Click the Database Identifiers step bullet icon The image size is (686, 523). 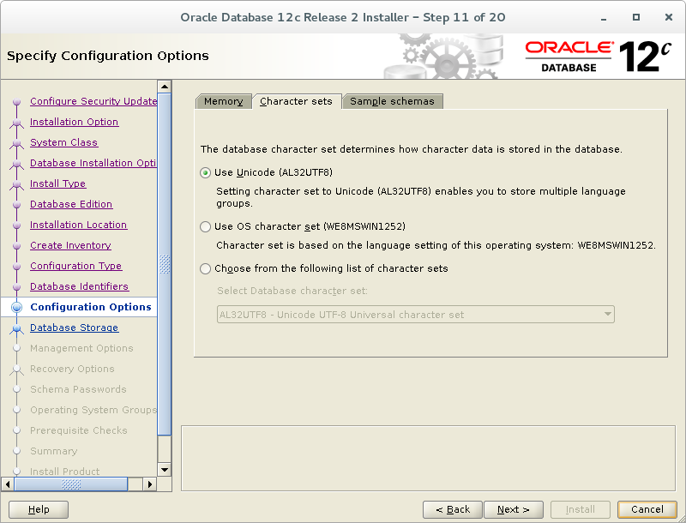(16, 287)
